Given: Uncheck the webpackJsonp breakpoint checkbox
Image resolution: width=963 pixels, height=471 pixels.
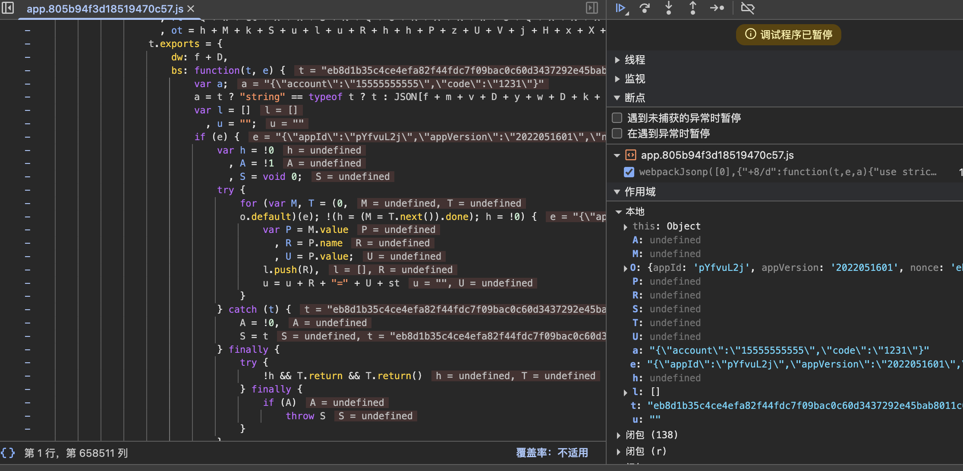Looking at the screenshot, I should point(629,172).
